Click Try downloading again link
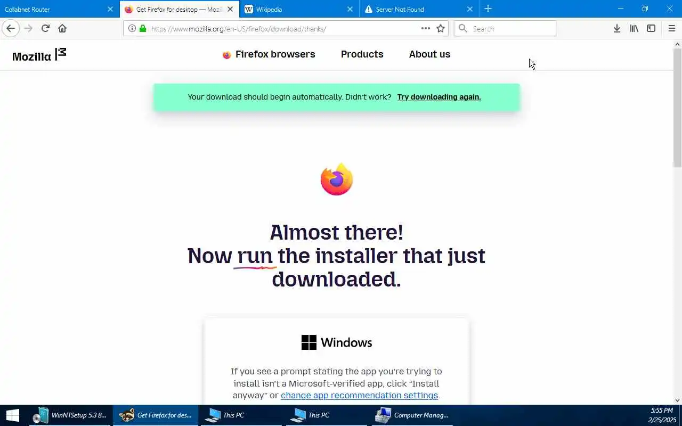This screenshot has height=426, width=682. pyautogui.click(x=439, y=97)
